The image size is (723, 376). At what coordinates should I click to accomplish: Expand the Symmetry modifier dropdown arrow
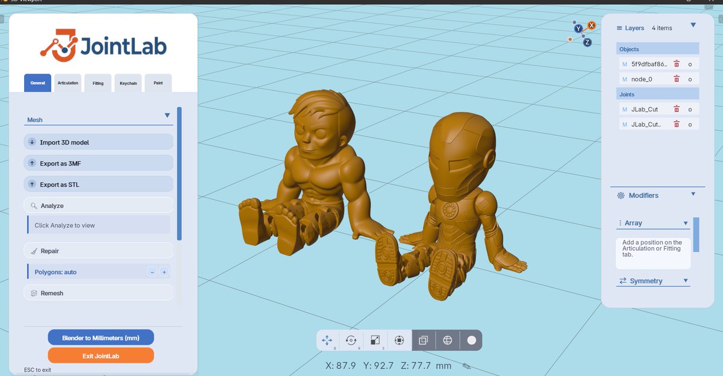pyautogui.click(x=686, y=281)
